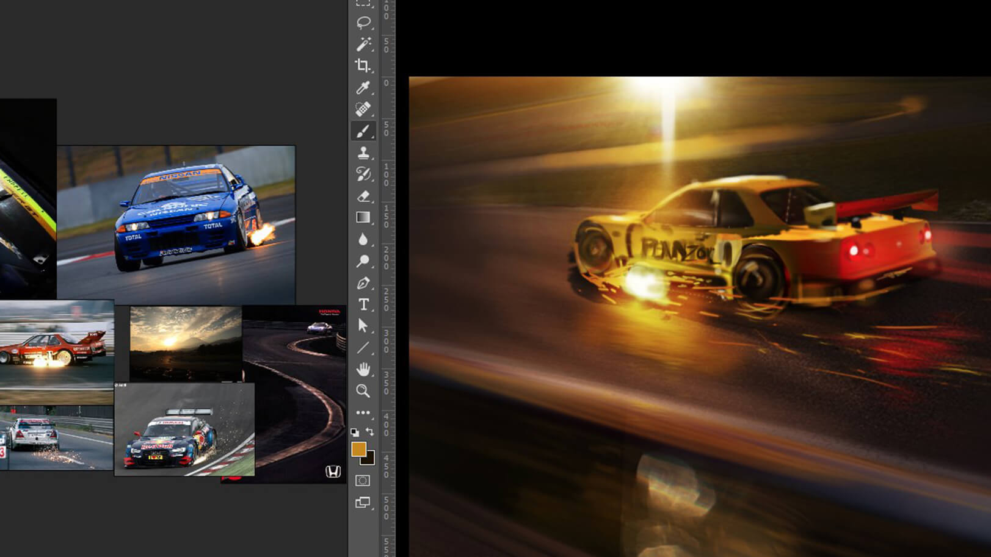Select the Healing Brush bandage tool
Viewport: 991px width, 557px height.
click(x=363, y=109)
